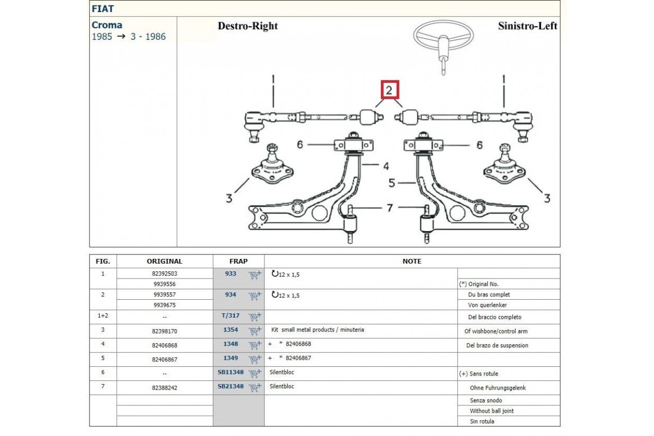Click figure cell '1+2'

pos(103,316)
